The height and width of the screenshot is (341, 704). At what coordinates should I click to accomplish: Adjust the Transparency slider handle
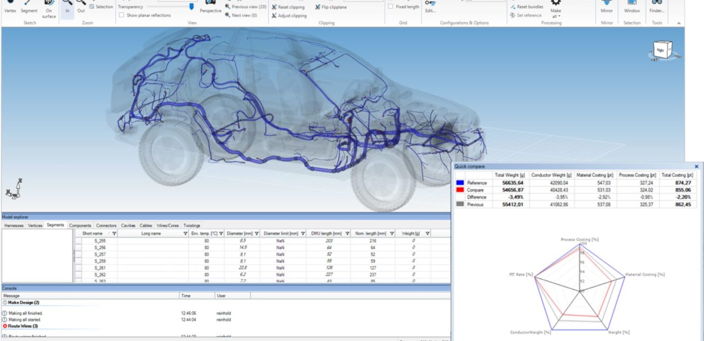[x=192, y=7]
